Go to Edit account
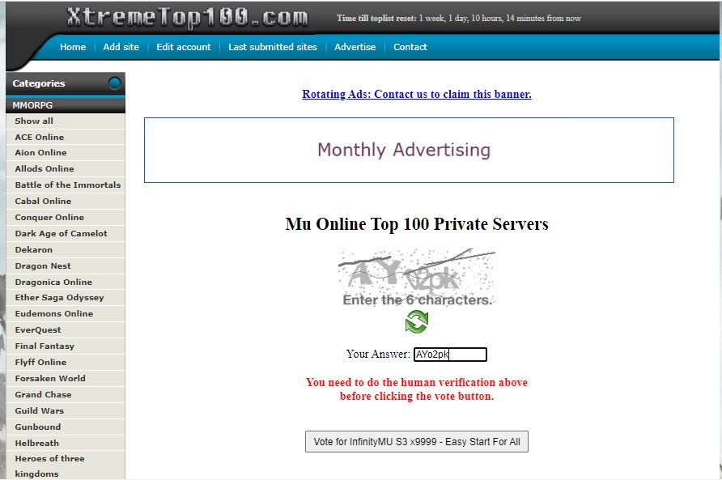This screenshot has height=480, width=722. click(x=184, y=47)
